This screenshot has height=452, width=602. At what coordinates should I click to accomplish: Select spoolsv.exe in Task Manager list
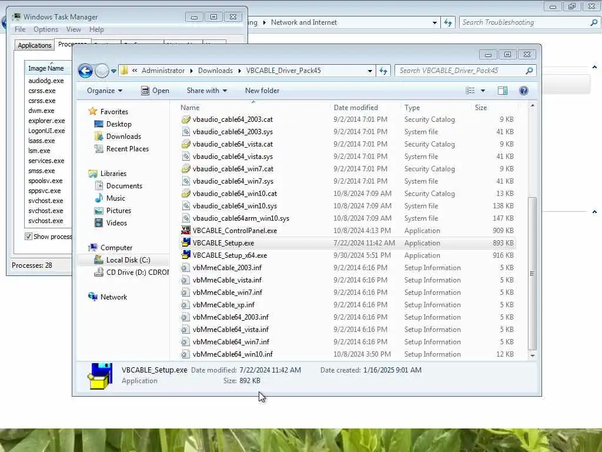(x=45, y=181)
